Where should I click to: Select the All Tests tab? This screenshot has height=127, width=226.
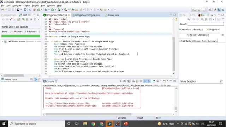click(185, 41)
